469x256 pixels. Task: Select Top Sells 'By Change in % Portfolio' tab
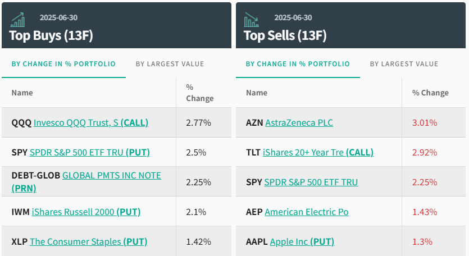click(x=298, y=64)
